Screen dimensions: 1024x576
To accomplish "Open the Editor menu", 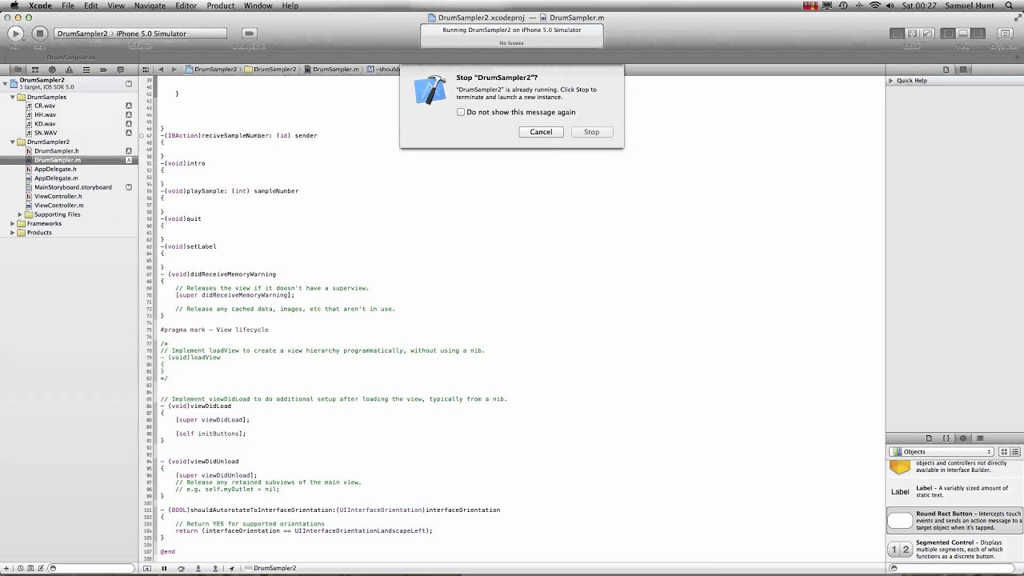I will tap(186, 6).
